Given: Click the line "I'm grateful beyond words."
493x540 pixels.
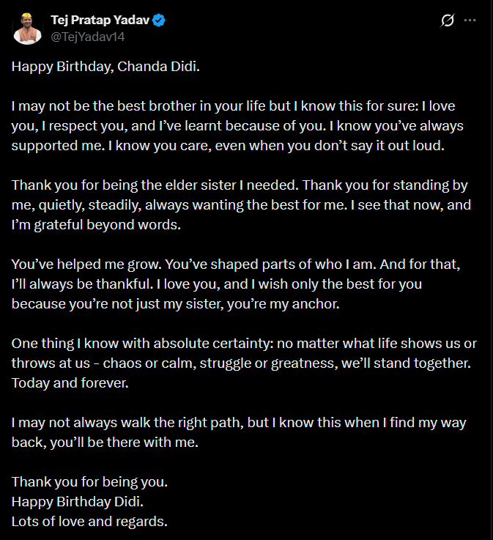Looking at the screenshot, I should [95, 224].
